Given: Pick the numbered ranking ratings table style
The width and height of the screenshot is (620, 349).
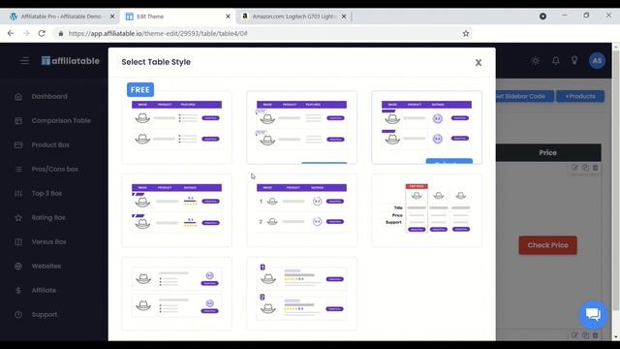Looking at the screenshot, I should click(x=301, y=210).
